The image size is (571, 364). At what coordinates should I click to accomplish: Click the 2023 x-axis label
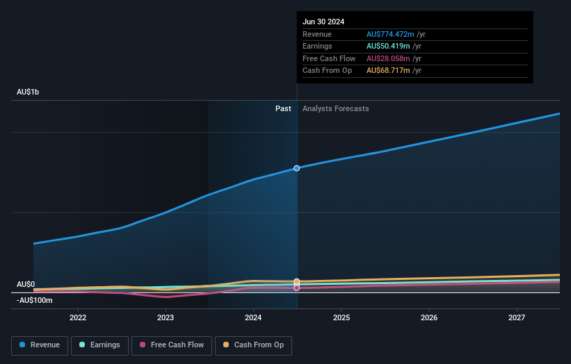pyautogui.click(x=166, y=317)
